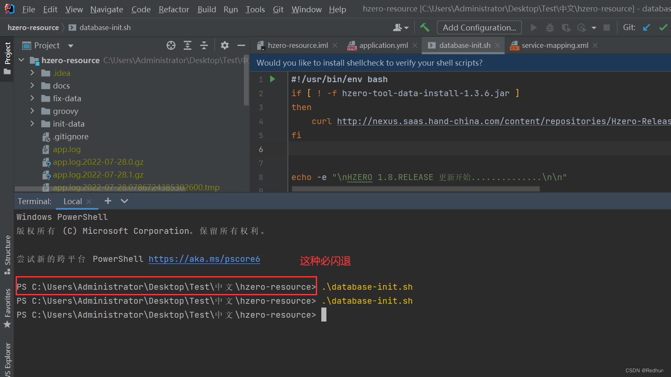Open the Project view dropdown arrow
The width and height of the screenshot is (671, 377).
(x=71, y=46)
